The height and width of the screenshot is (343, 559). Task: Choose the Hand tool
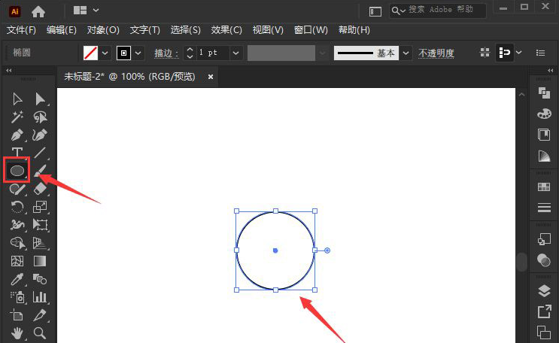[17, 333]
